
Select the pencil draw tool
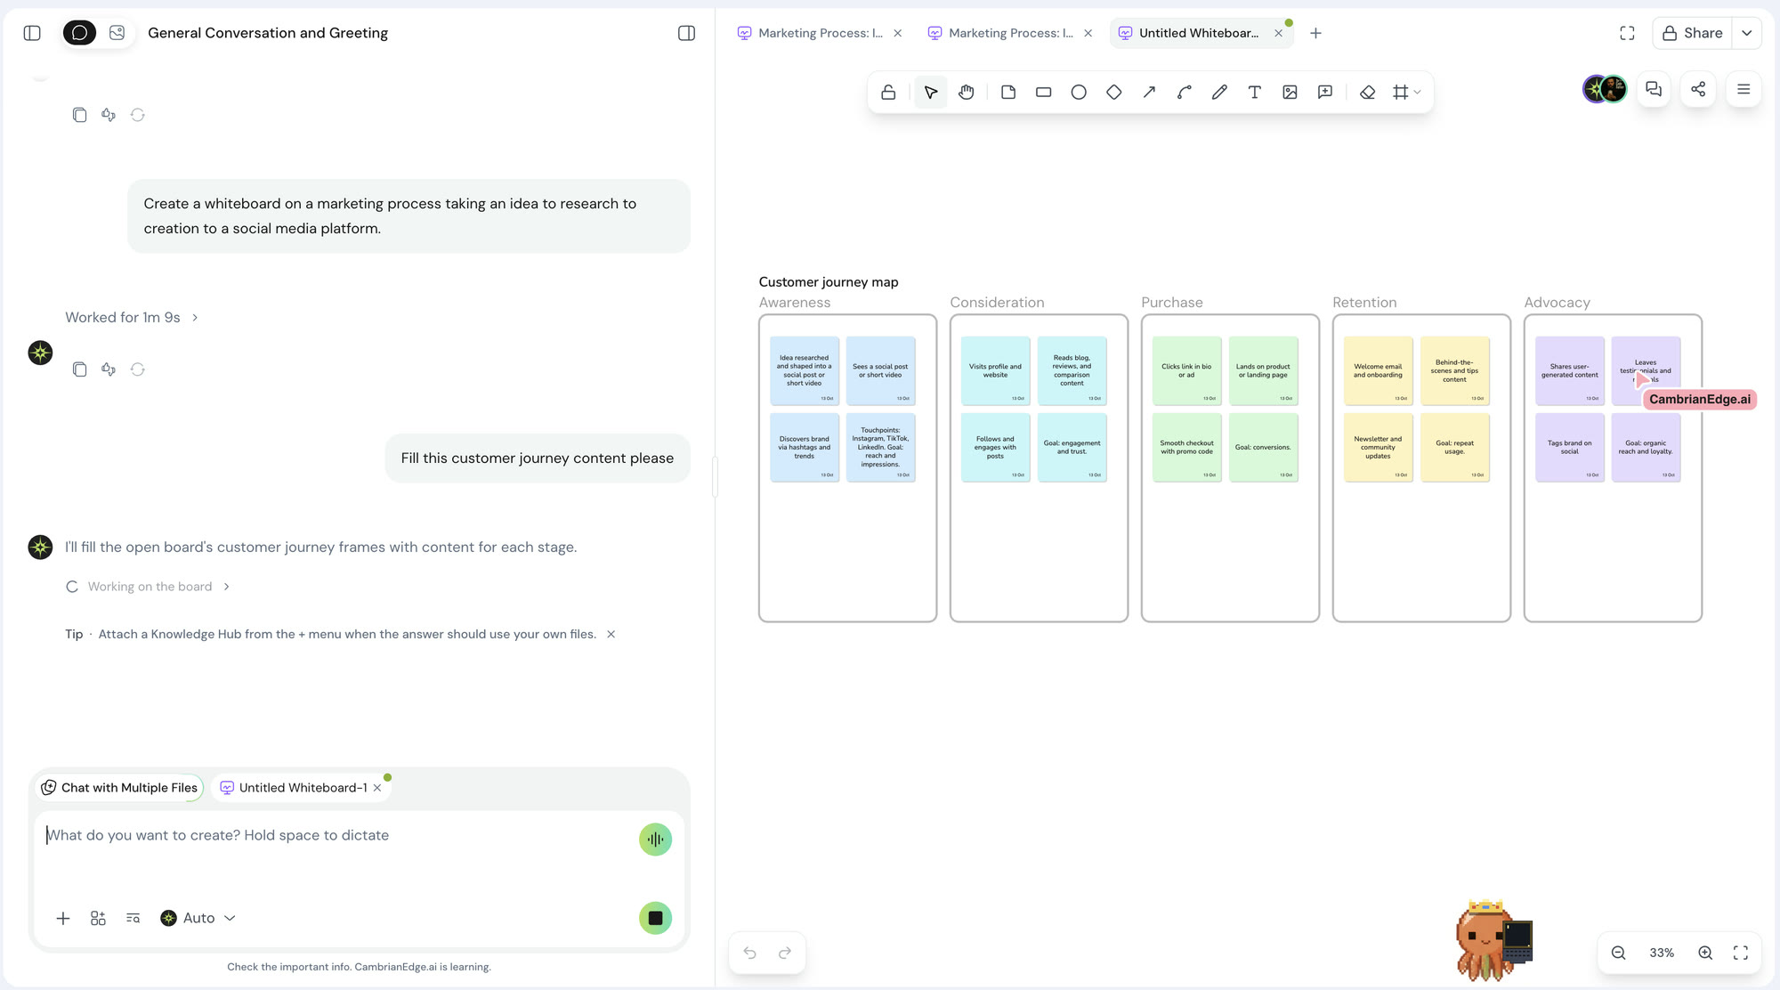[x=1219, y=92]
